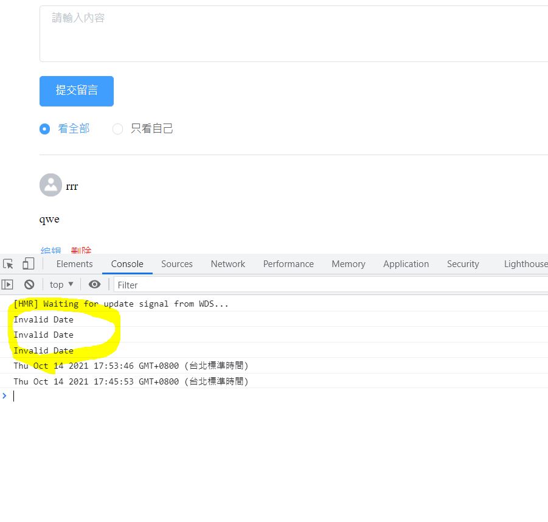
Task: Click the console prompt input line
Action: (280, 396)
